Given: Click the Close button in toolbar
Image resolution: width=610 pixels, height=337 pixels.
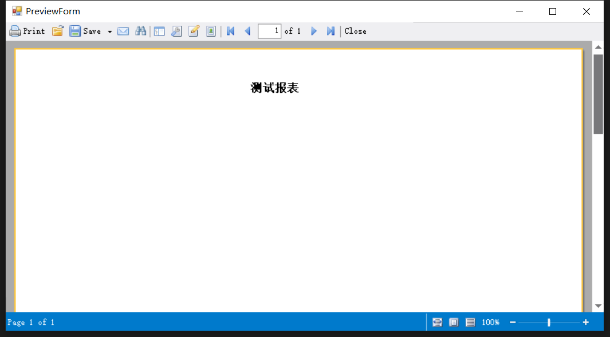Looking at the screenshot, I should coord(355,31).
